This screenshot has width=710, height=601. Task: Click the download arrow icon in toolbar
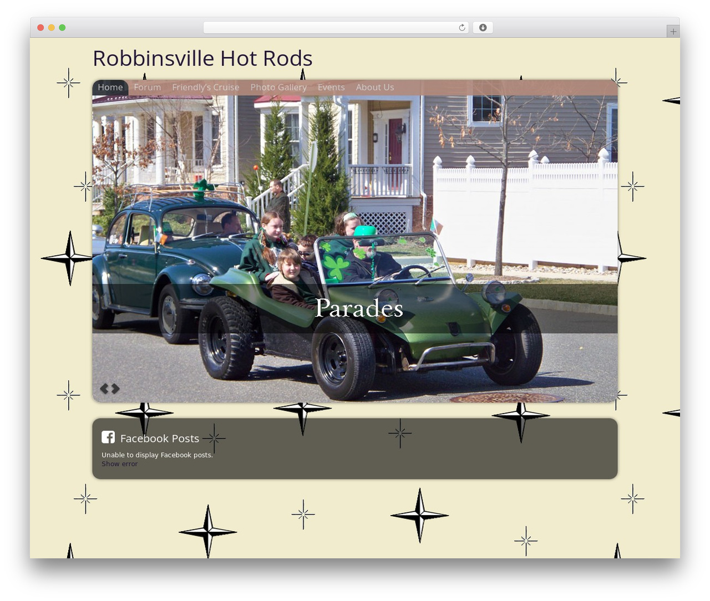483,28
